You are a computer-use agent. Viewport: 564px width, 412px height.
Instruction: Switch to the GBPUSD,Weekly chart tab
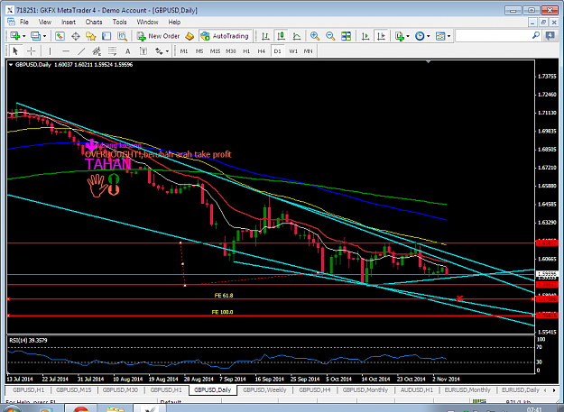pyautogui.click(x=264, y=390)
